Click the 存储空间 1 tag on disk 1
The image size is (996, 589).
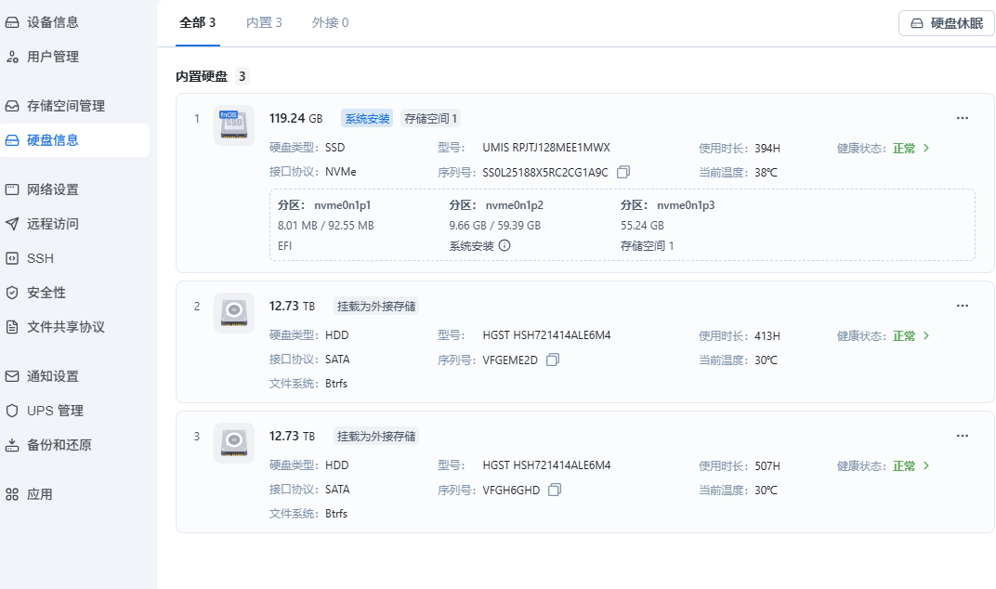[x=431, y=118]
